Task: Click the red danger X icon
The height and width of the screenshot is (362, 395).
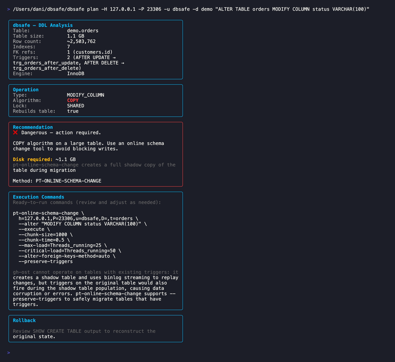Action: pos(15,133)
